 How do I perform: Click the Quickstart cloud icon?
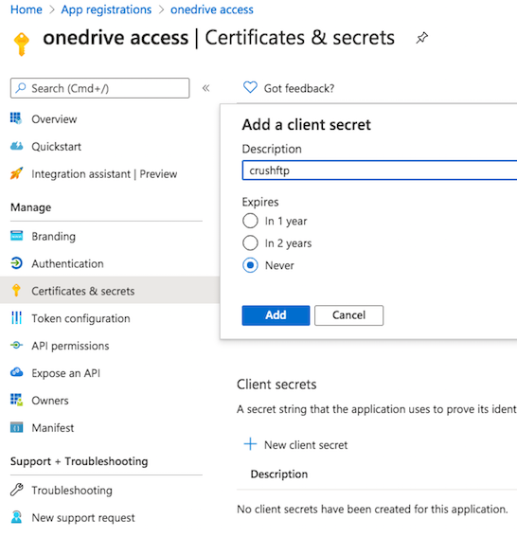[16, 146]
